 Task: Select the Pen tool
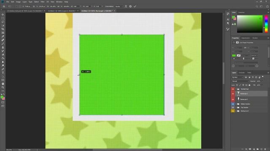click(3, 69)
